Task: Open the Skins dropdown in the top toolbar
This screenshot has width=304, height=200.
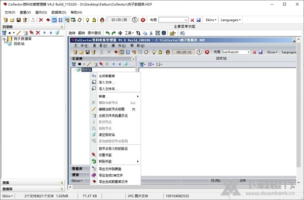Action: [x=211, y=20]
